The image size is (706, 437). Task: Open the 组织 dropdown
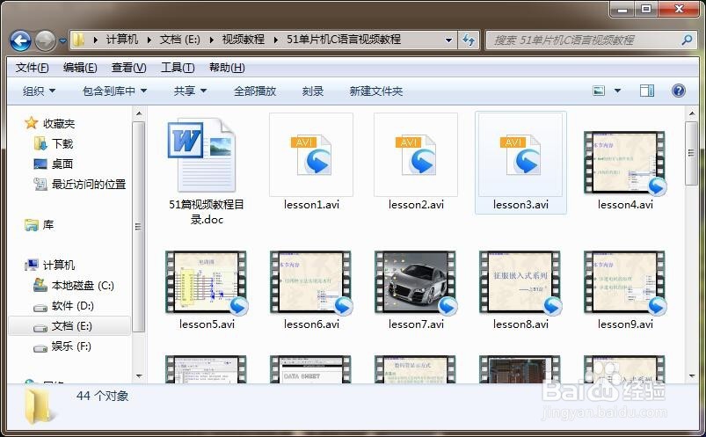click(x=40, y=91)
